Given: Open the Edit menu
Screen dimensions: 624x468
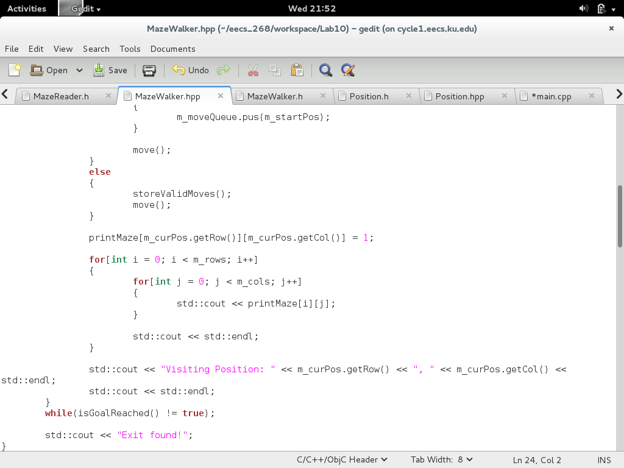Looking at the screenshot, I should pyautogui.click(x=36, y=49).
